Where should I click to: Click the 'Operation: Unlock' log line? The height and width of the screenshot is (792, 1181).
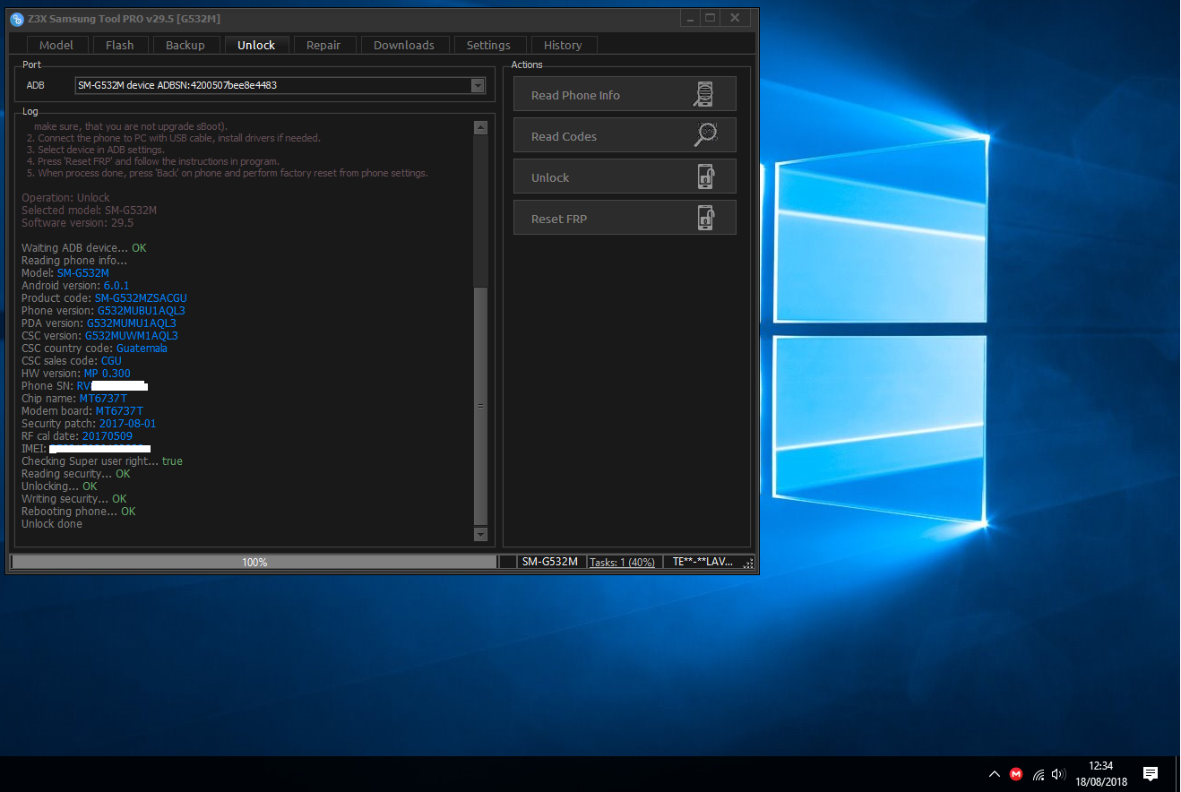point(65,198)
